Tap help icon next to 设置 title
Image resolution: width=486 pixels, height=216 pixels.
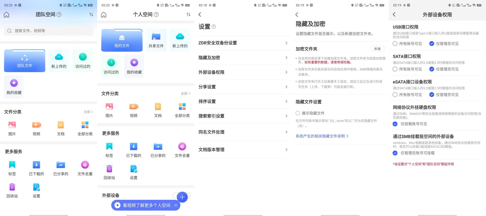pos(214,27)
